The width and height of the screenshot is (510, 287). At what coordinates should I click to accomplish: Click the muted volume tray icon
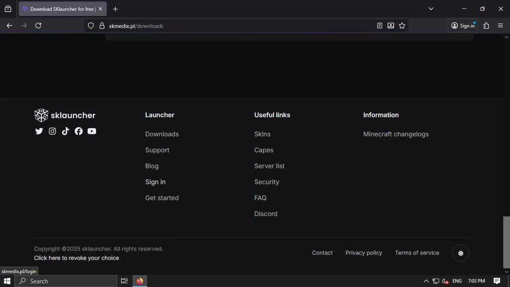pyautogui.click(x=445, y=281)
